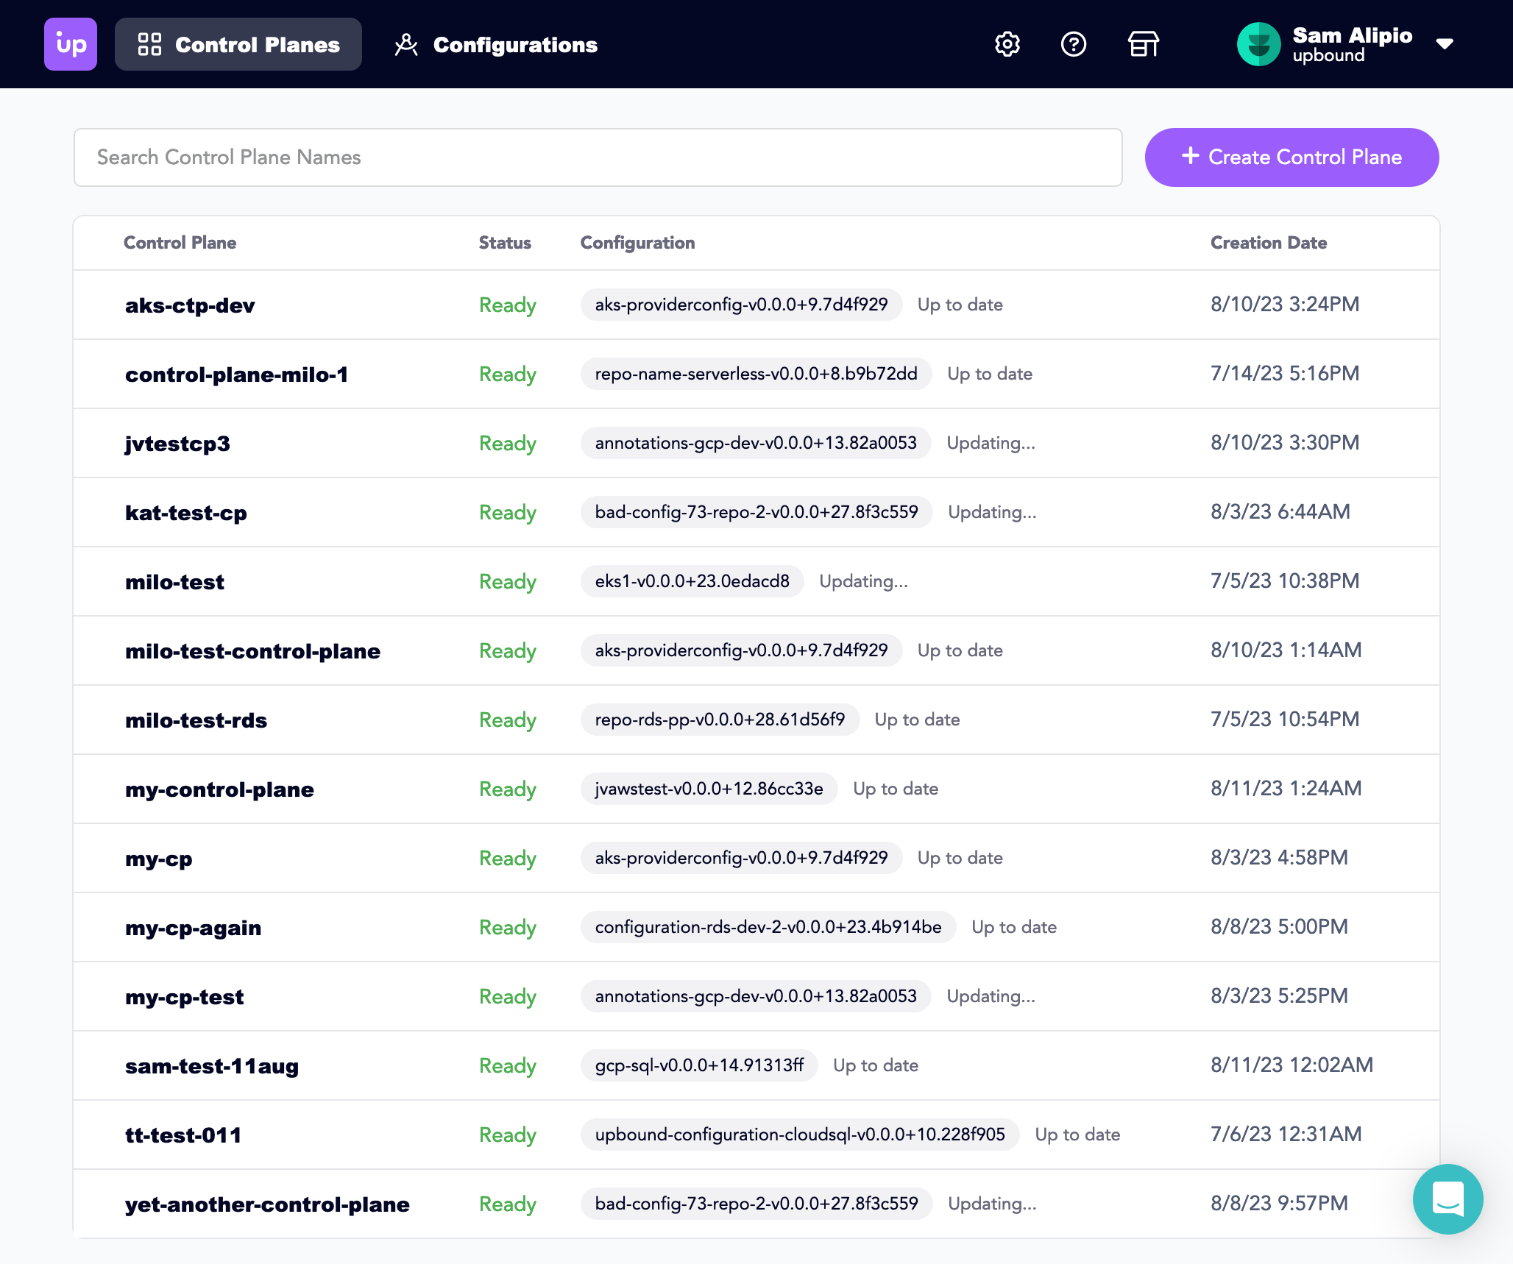This screenshot has width=1513, height=1264.
Task: Open the help question mark icon
Action: coord(1073,44)
